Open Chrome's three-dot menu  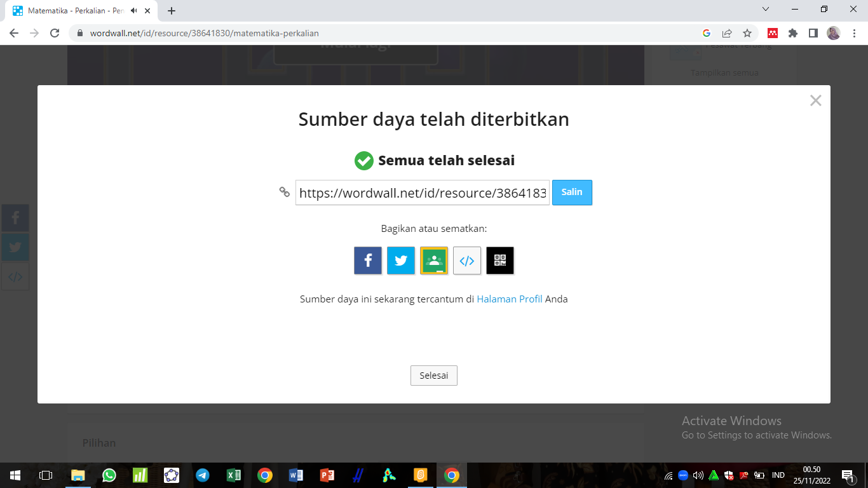point(853,33)
